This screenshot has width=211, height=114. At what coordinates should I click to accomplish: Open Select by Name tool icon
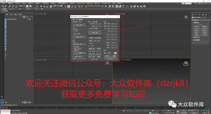[x=31, y=6]
